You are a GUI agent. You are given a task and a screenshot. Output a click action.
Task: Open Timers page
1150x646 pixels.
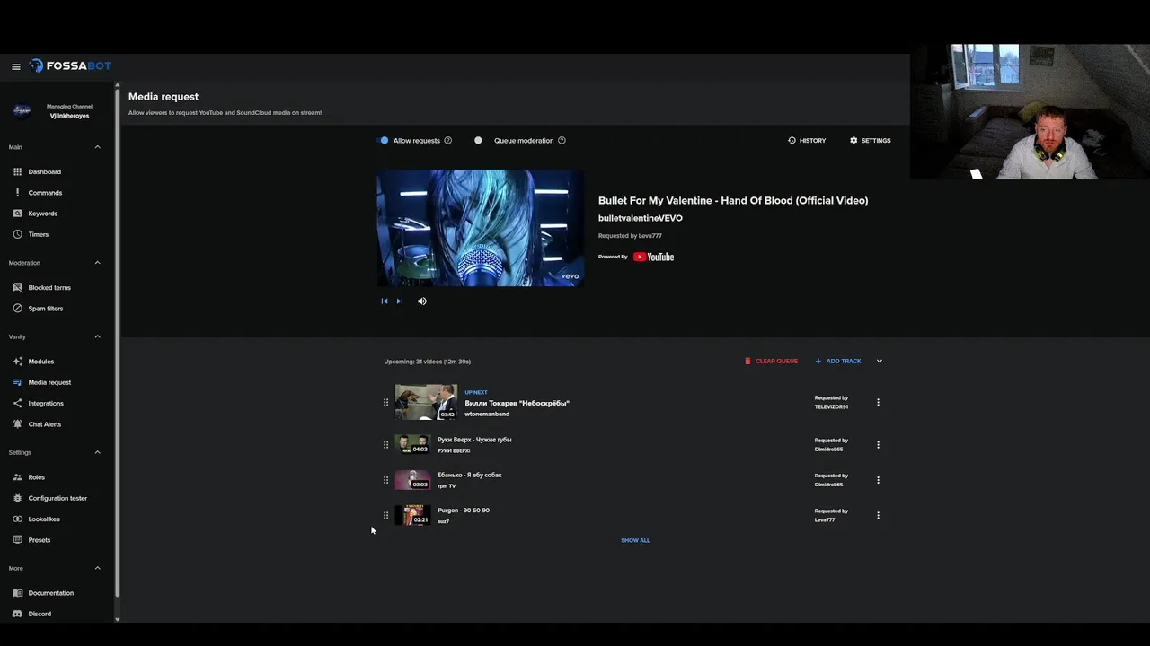39,234
